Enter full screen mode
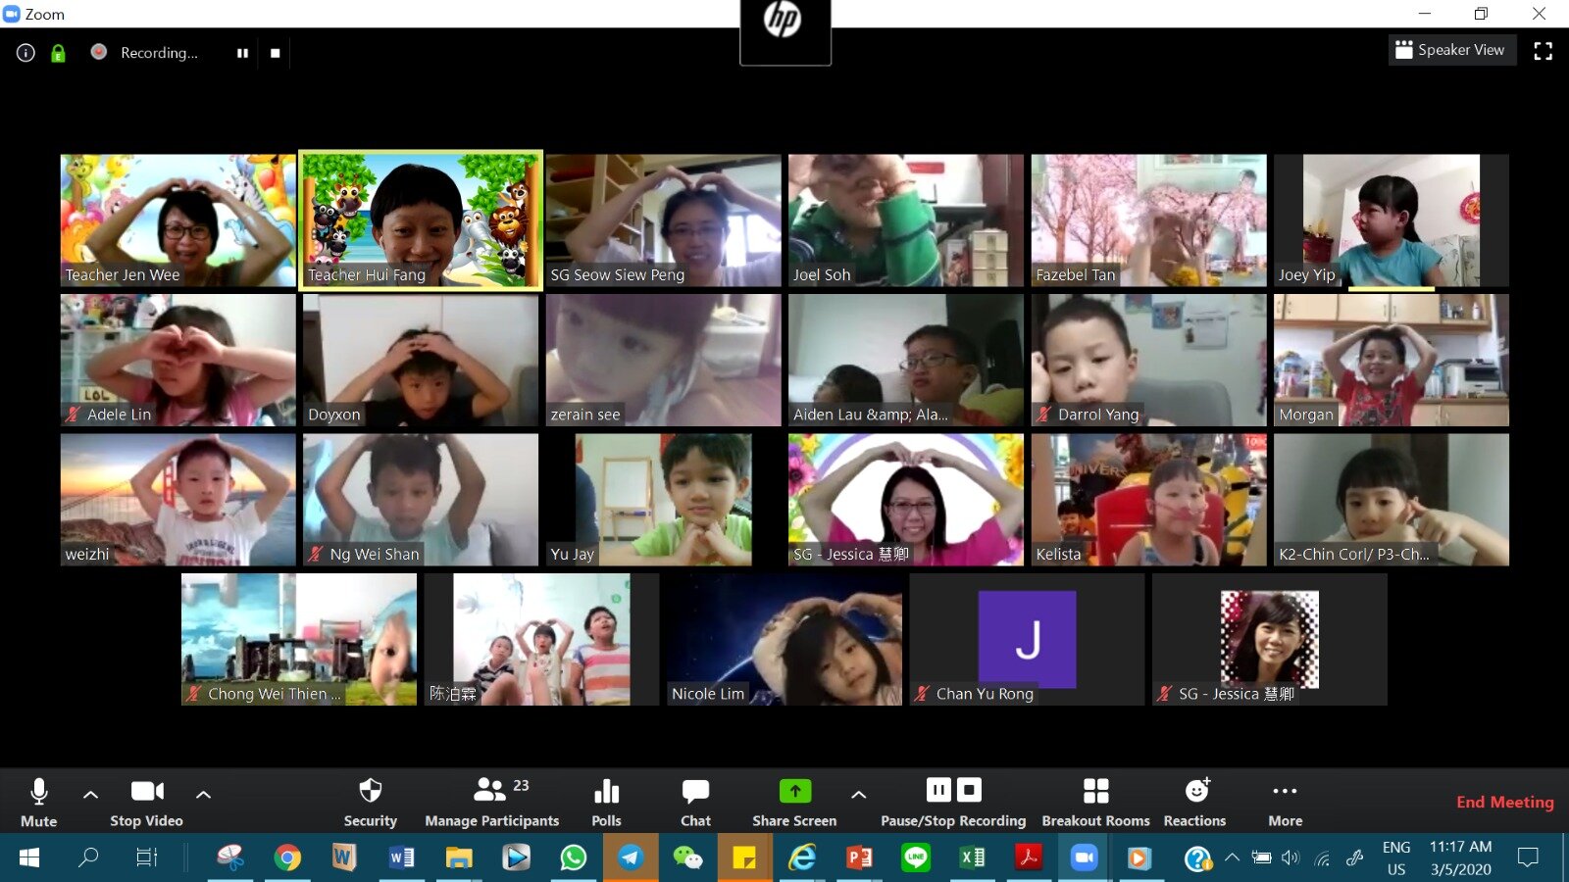1569x882 pixels. [1543, 51]
